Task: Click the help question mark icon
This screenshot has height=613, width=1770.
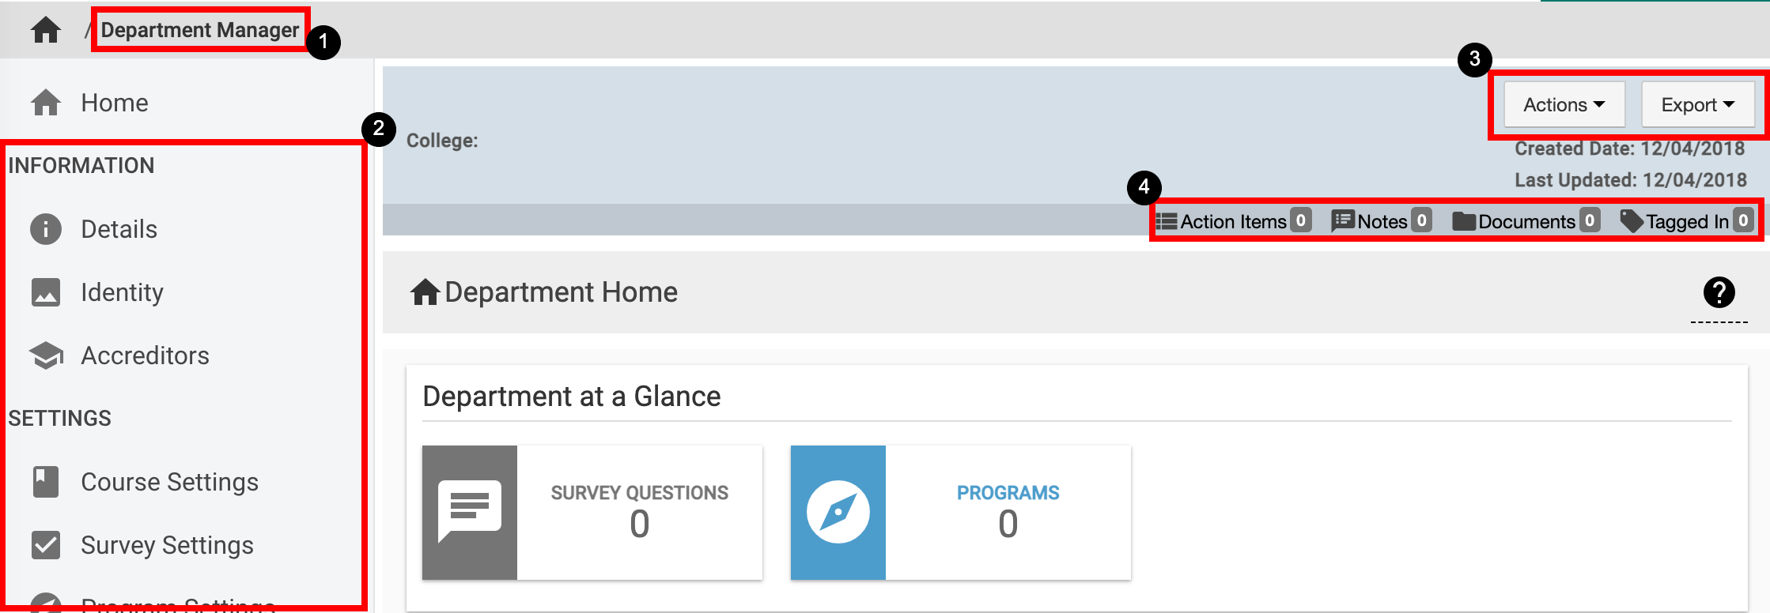Action: 1719,292
